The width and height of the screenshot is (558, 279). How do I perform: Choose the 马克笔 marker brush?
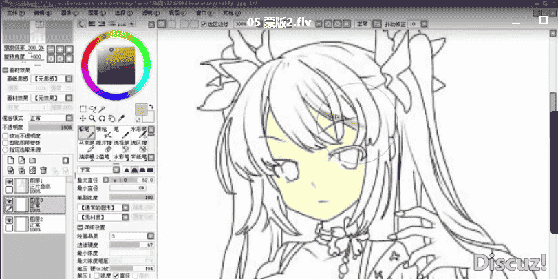(87, 146)
